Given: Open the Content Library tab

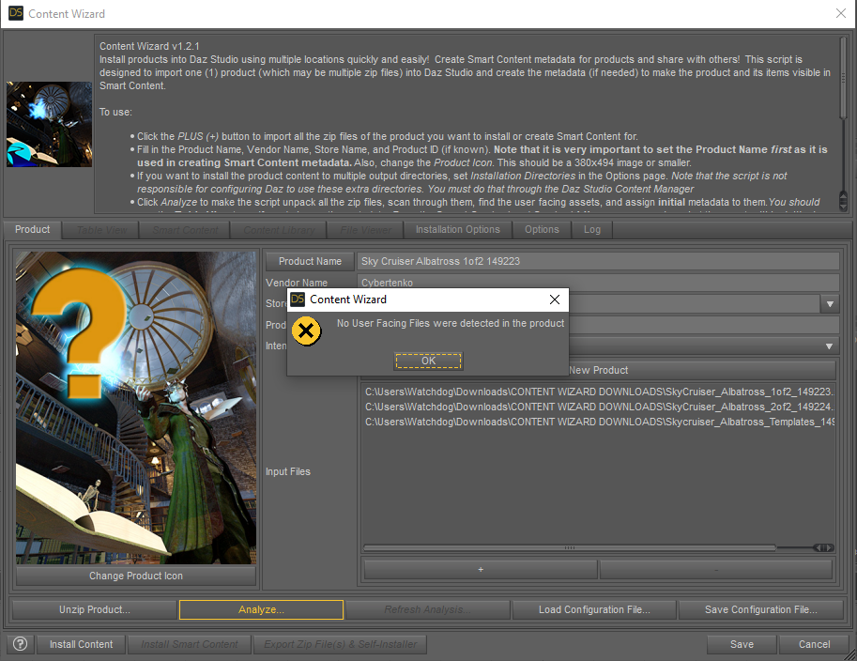Looking at the screenshot, I should pos(280,230).
